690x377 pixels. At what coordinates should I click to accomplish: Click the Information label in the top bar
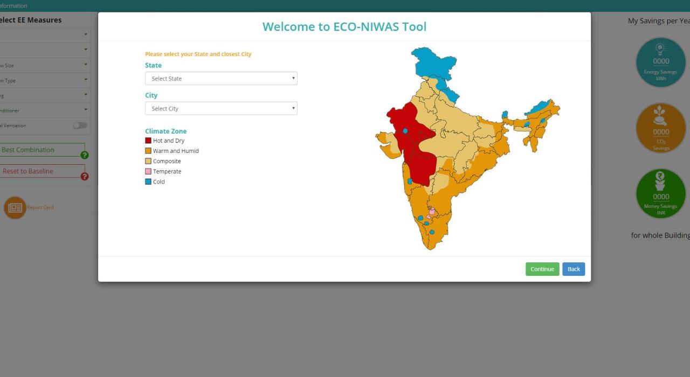[x=13, y=6]
